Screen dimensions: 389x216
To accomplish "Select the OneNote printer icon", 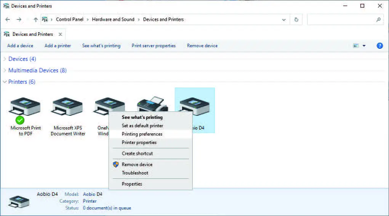I will (x=109, y=105).
